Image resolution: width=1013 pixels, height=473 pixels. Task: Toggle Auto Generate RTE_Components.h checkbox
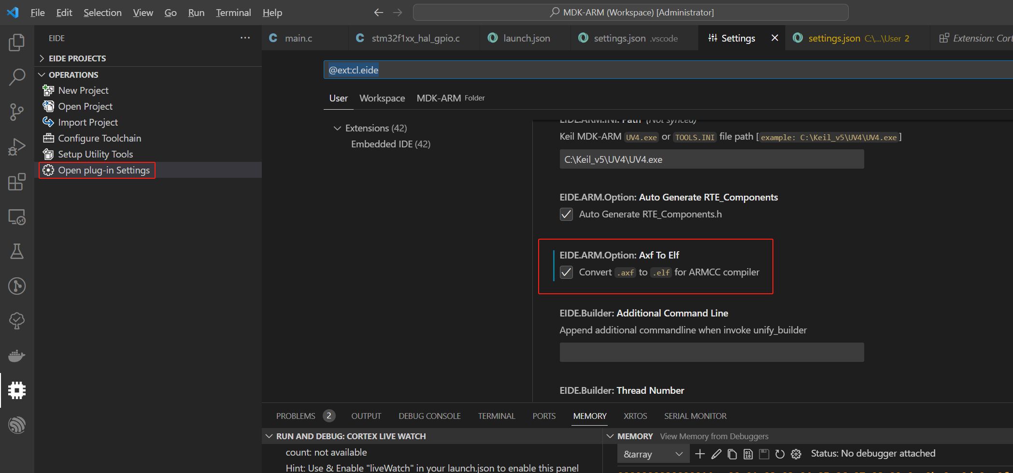566,214
